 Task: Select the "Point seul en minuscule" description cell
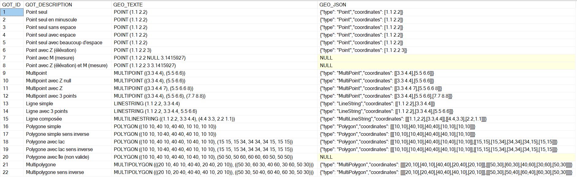[51, 20]
